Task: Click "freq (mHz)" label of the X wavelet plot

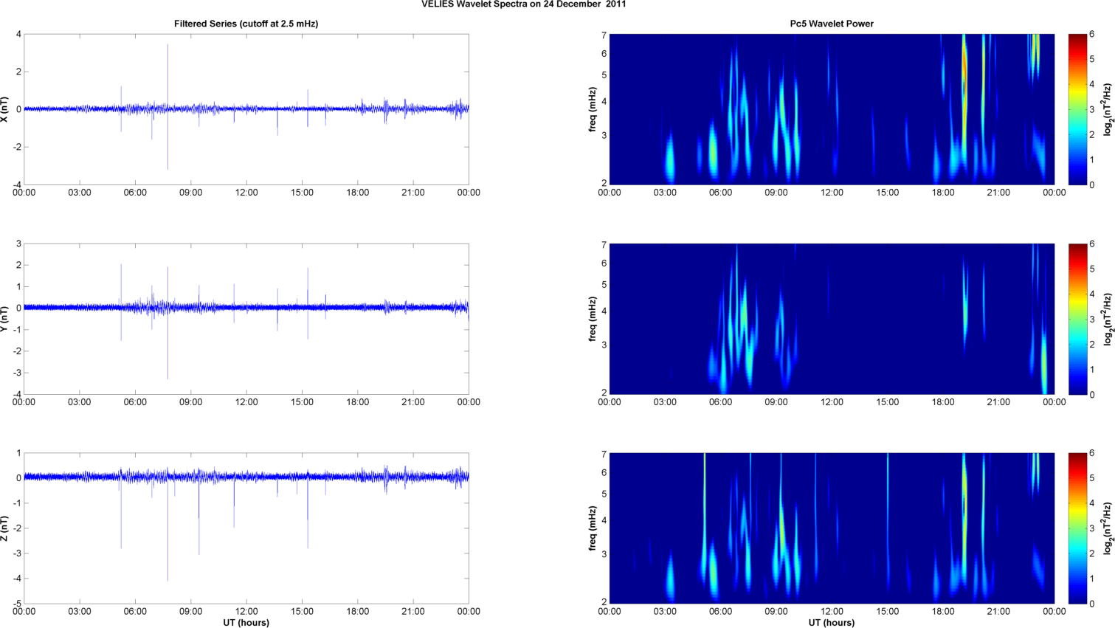Action: (x=593, y=109)
